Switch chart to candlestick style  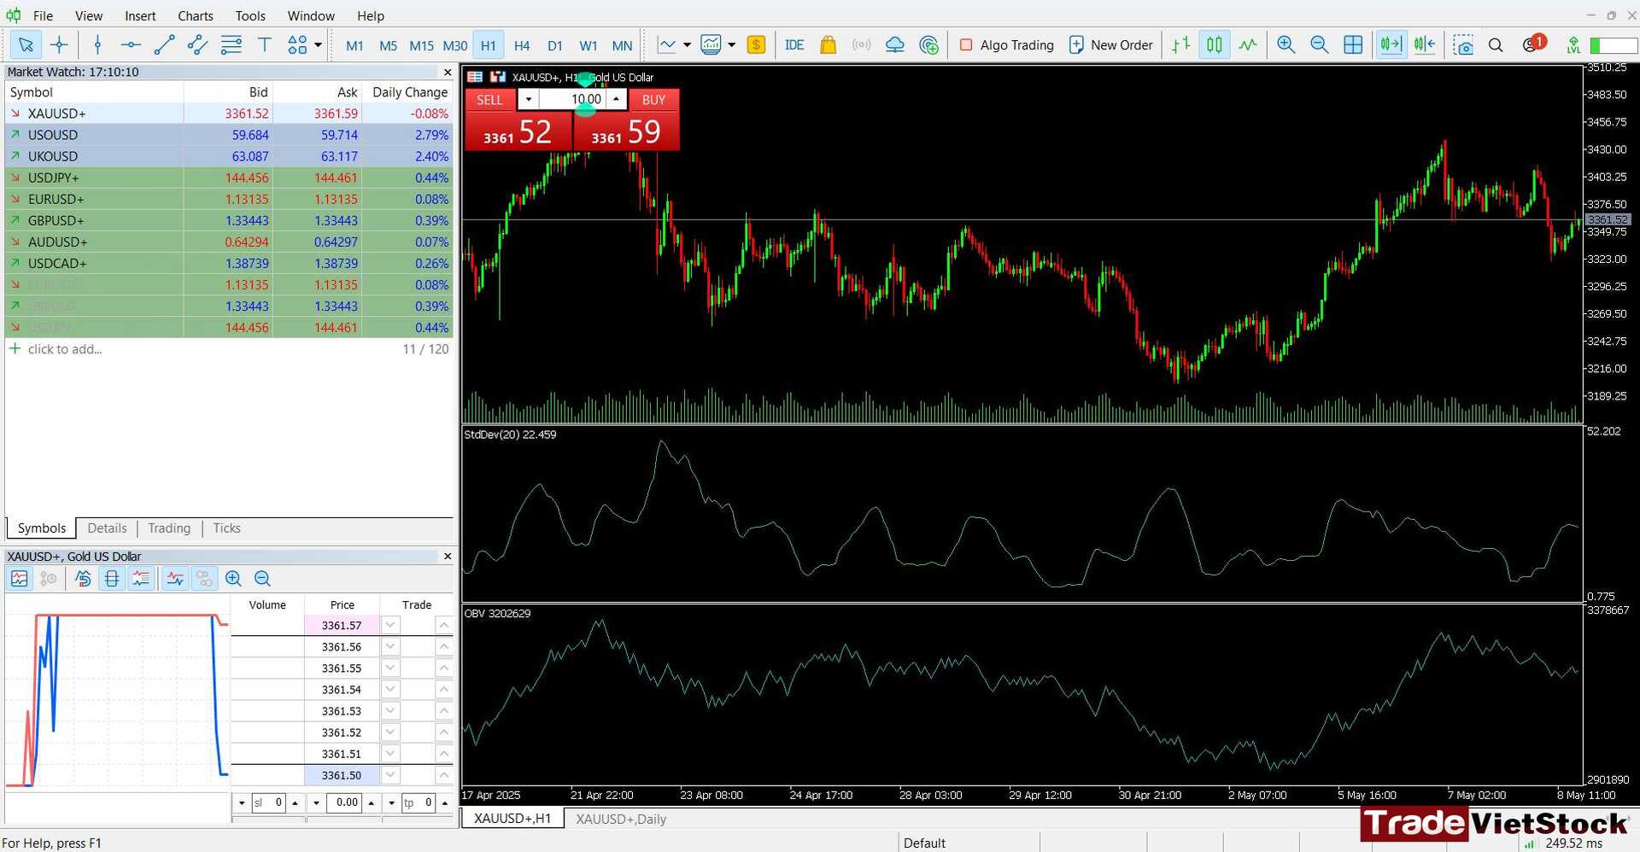1215,44
